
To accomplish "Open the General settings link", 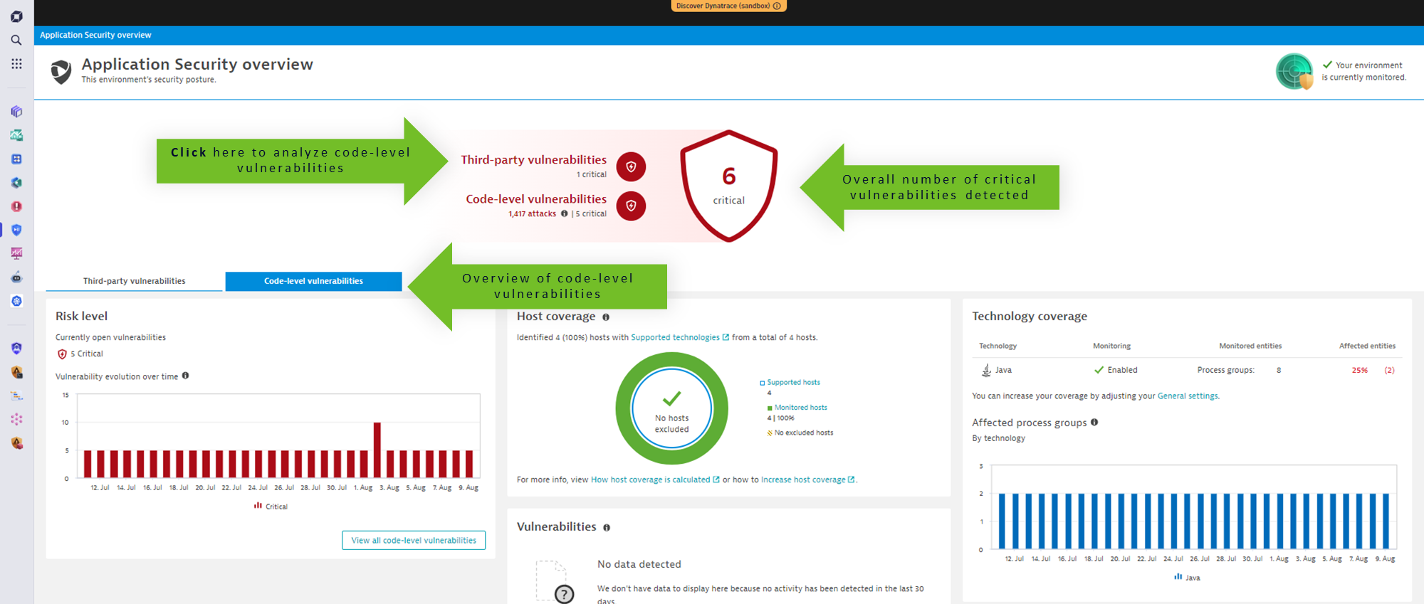I will [x=1188, y=396].
